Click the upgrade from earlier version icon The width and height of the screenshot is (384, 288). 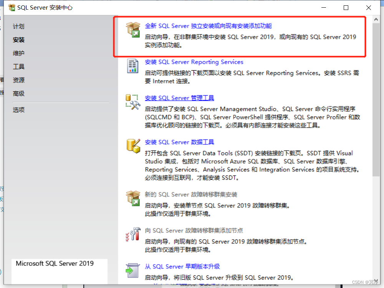132,270
